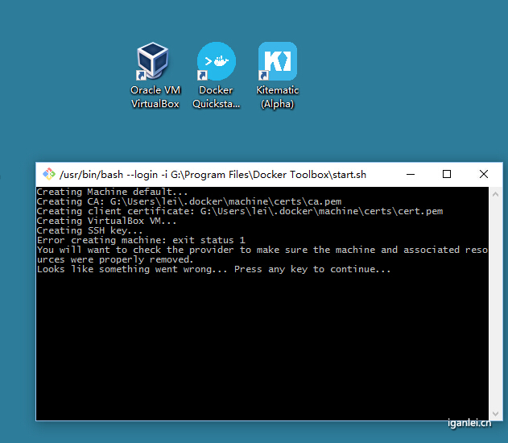Click the 'Creating Machine default...' line
This screenshot has width=508, height=443.
[x=112, y=192]
